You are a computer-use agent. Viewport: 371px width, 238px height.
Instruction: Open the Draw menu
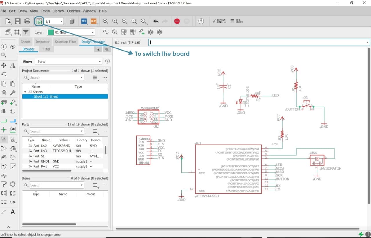[x=23, y=11]
